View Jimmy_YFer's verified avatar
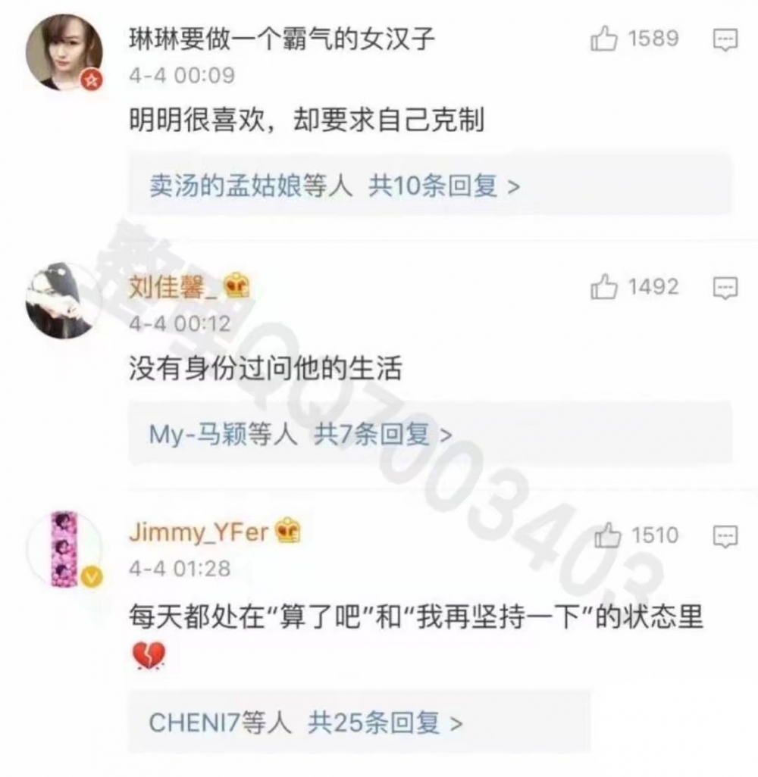The height and width of the screenshot is (777, 758). [64, 549]
